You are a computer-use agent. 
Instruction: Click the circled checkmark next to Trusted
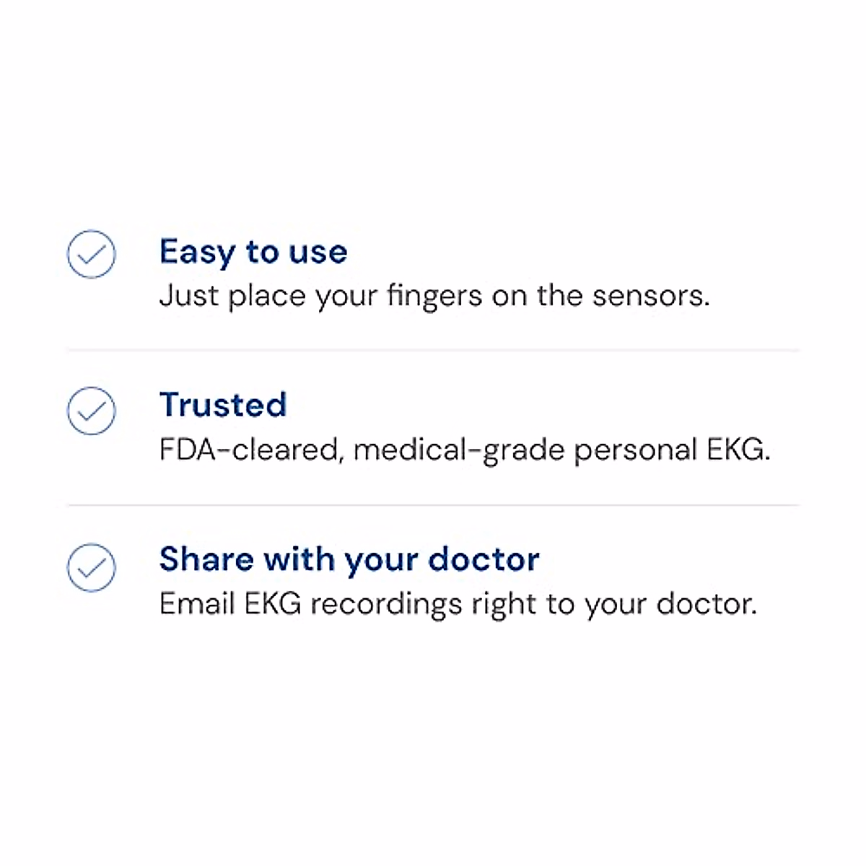pos(91,411)
